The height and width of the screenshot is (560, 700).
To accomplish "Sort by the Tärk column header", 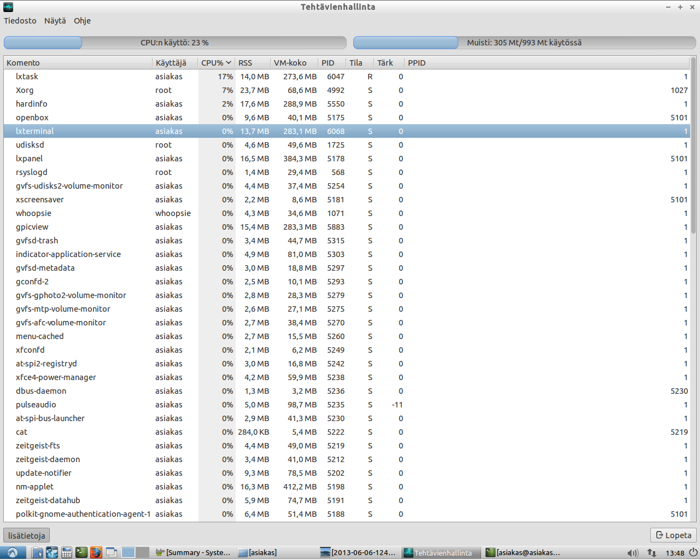I will (389, 63).
